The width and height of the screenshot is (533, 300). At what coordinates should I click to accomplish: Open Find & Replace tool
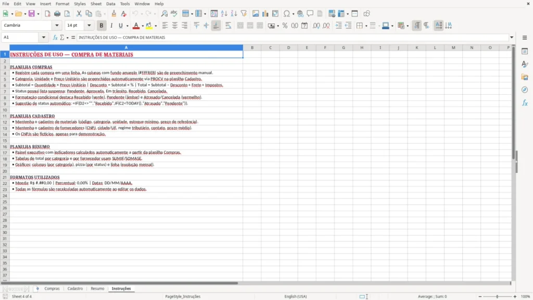pyautogui.click(x=164, y=14)
